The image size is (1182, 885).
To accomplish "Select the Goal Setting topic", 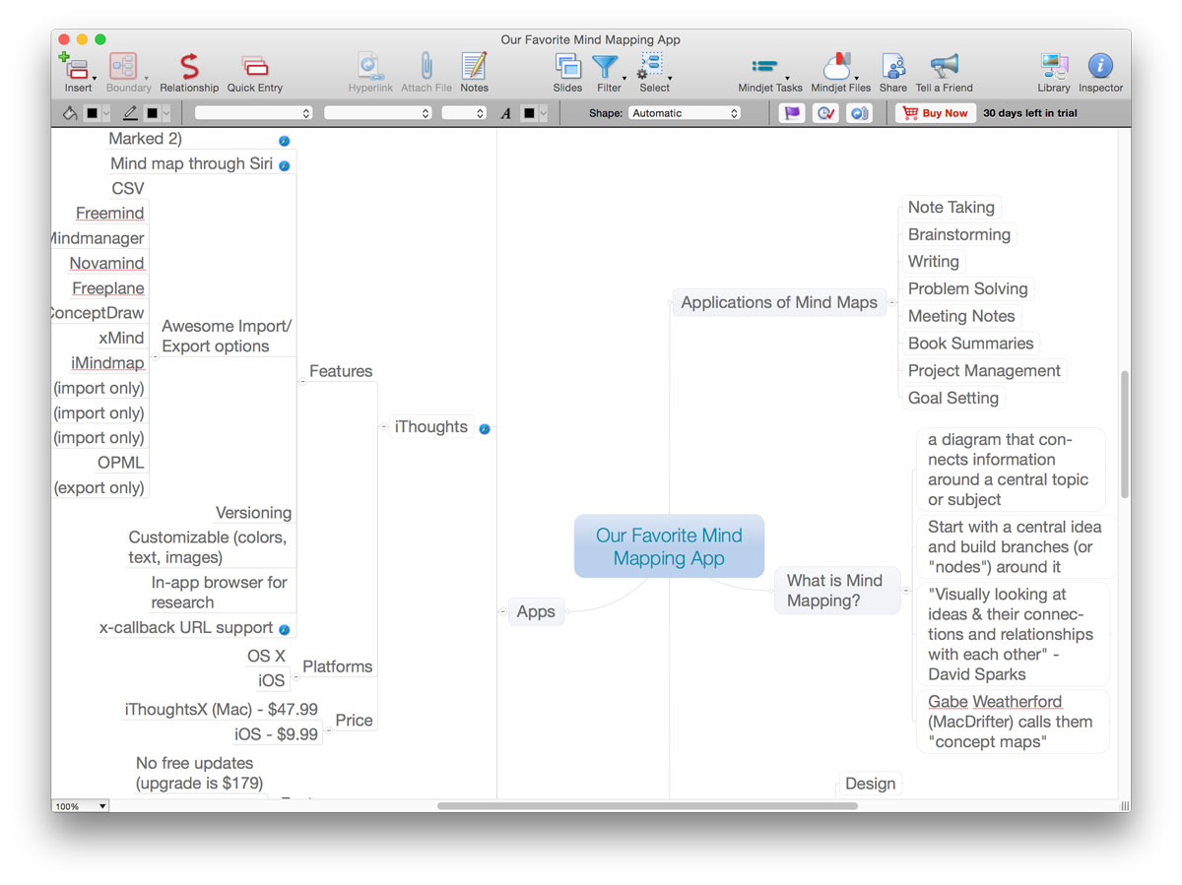I will pyautogui.click(x=953, y=398).
